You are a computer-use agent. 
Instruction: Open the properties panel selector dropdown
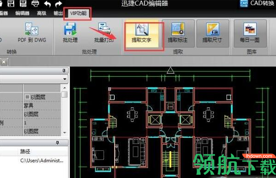[65, 79]
